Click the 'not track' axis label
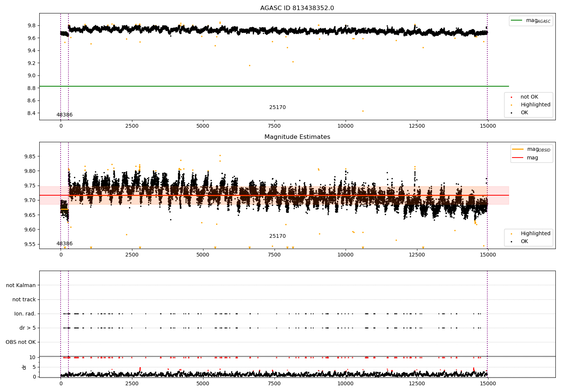Screen dimensions: 561x392 click(24, 300)
